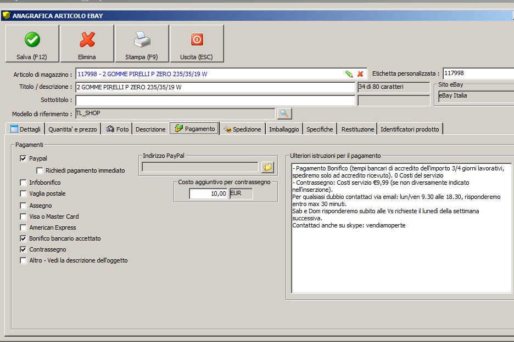Uncheck the Paypal checkbox
This screenshot has height=342, width=514.
click(x=23, y=158)
